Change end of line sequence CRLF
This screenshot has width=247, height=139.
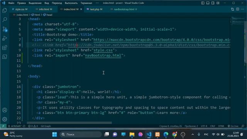point(213,126)
